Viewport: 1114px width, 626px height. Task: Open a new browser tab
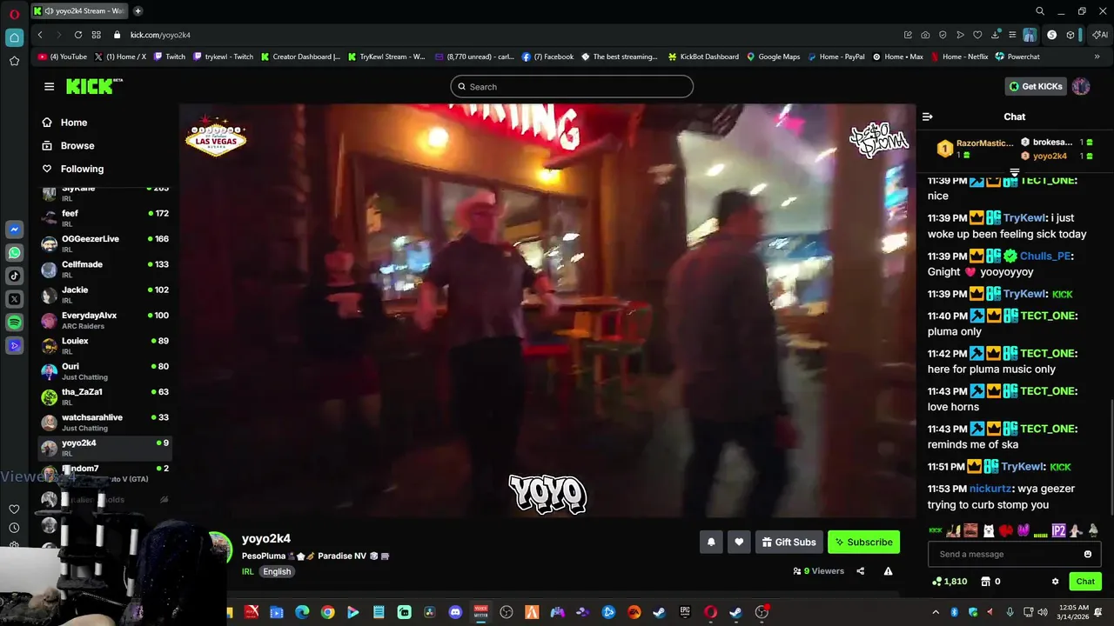tap(138, 11)
